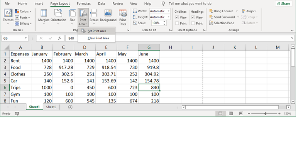Add a new sheet with plus icon
This screenshot has height=148, width=296.
[70, 107]
